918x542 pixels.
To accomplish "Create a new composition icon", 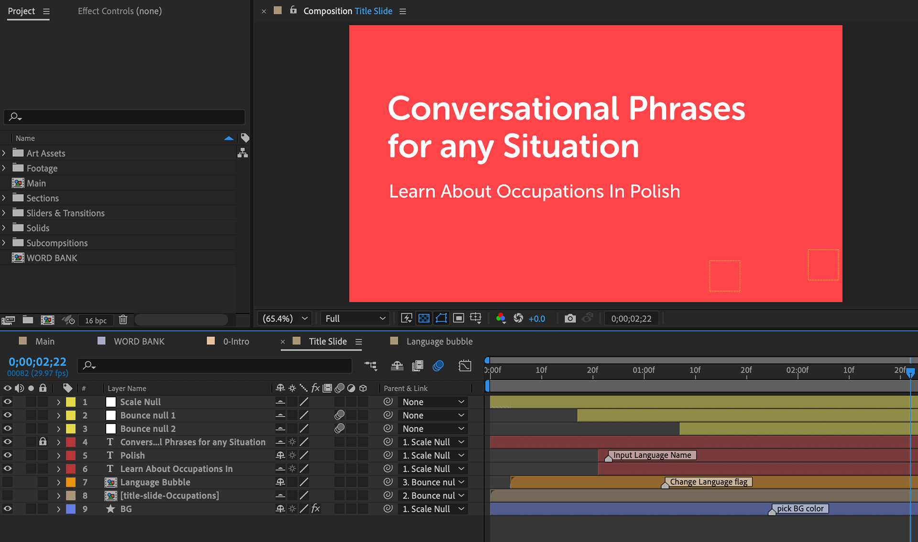I will [x=47, y=320].
